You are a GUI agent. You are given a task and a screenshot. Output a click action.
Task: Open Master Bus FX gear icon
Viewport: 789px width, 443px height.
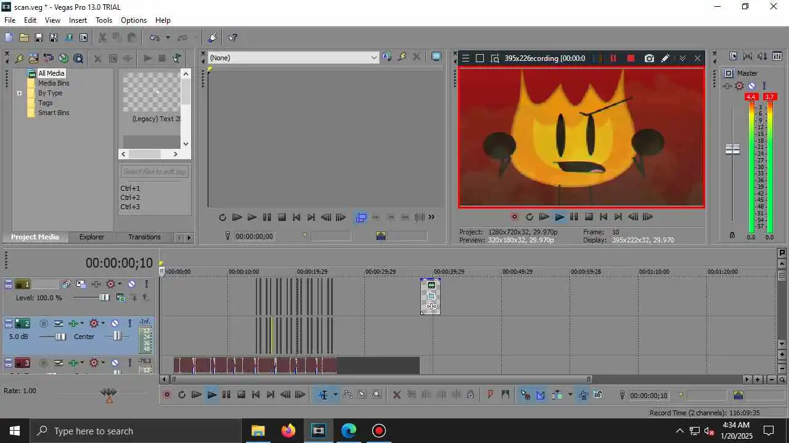click(x=739, y=86)
